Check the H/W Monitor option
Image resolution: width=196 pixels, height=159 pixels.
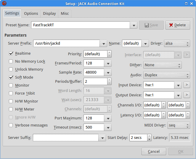click(11, 101)
